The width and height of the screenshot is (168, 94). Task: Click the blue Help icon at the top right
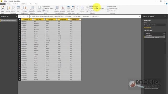click(167, 4)
